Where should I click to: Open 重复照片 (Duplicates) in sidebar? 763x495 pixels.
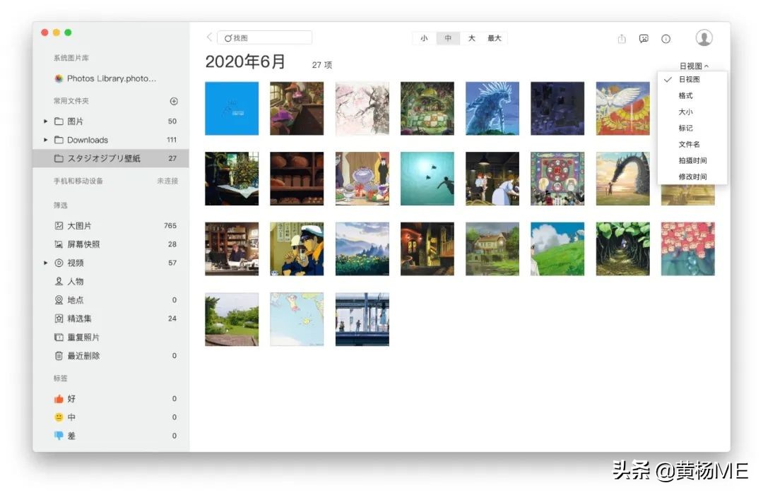coord(76,337)
